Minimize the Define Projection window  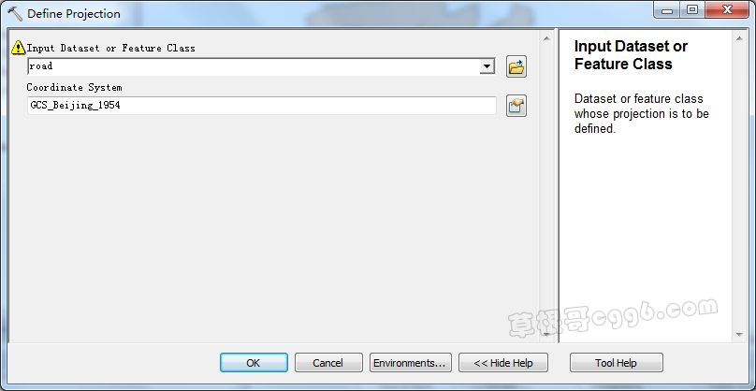coord(667,10)
